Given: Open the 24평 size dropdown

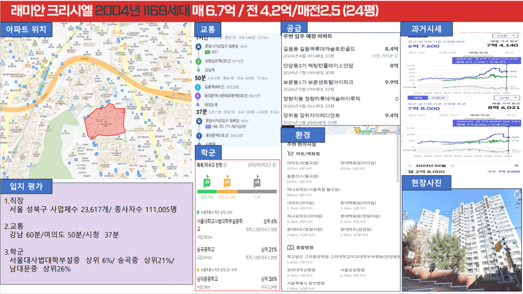Looking at the screenshot, I should click(x=505, y=36).
